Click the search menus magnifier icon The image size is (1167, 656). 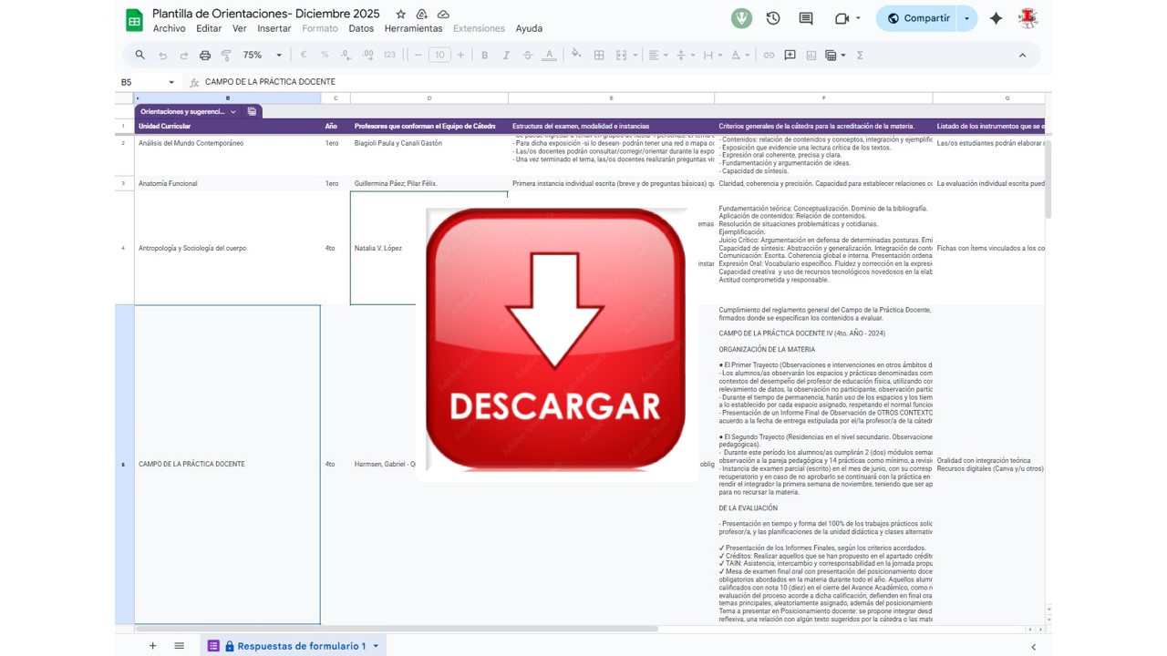click(140, 56)
